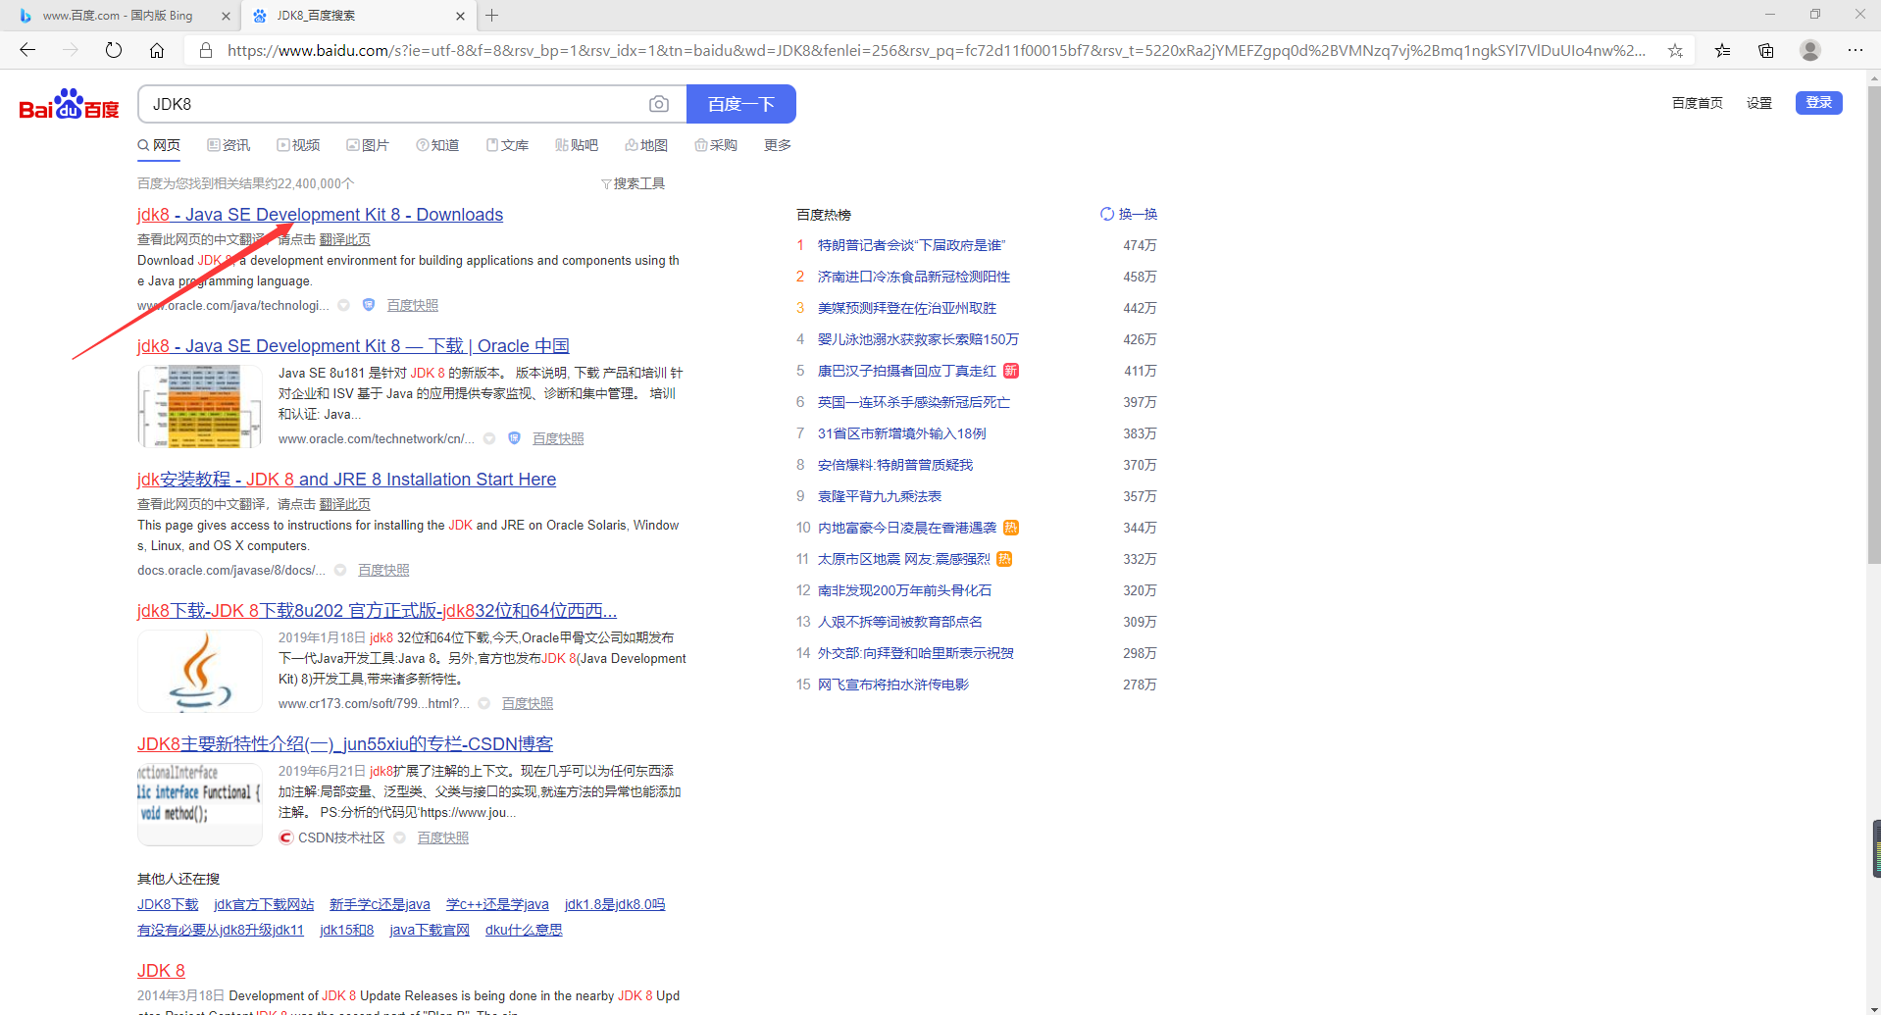Click the page vertical scrollbar
Screen dimensions: 1881x1015
(x=1874, y=324)
